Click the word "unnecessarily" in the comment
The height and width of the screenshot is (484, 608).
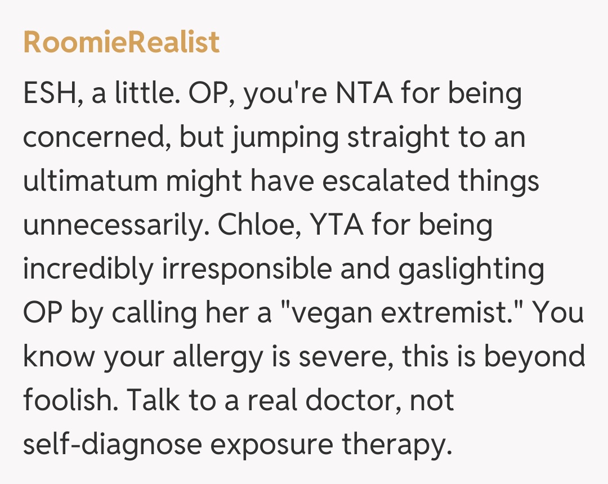point(115,225)
